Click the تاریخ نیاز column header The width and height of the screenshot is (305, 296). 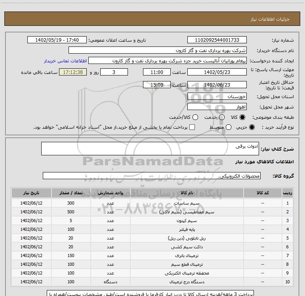pos(31,193)
